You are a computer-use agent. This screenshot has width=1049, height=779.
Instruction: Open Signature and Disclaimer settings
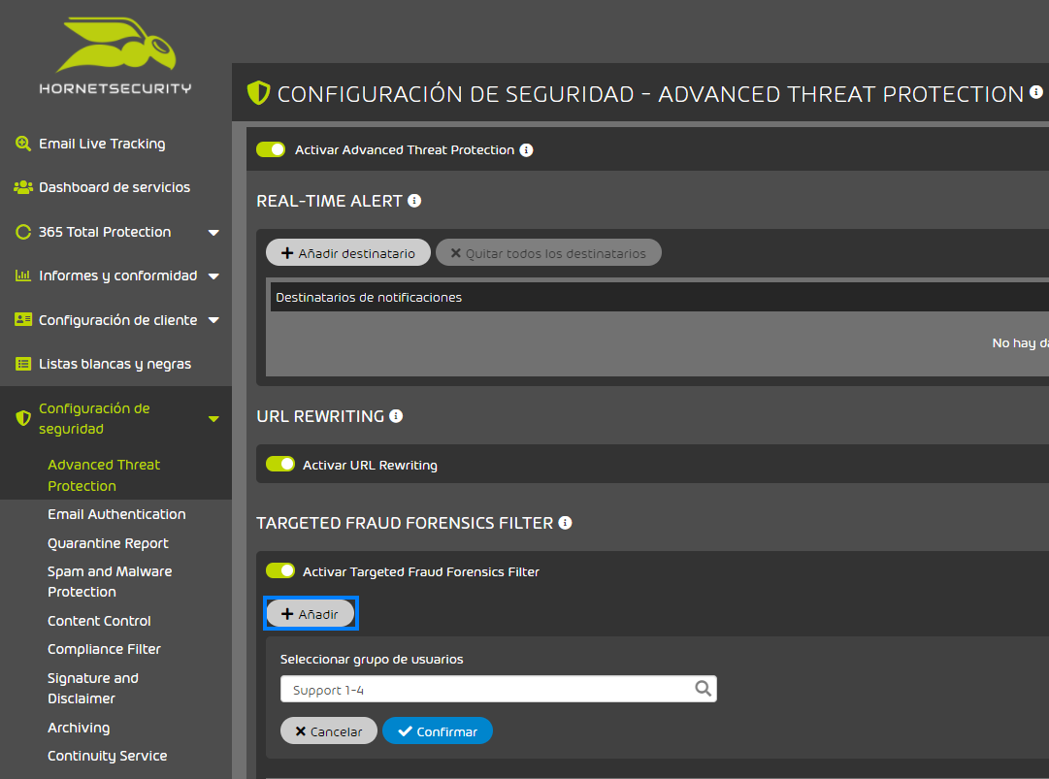(93, 688)
